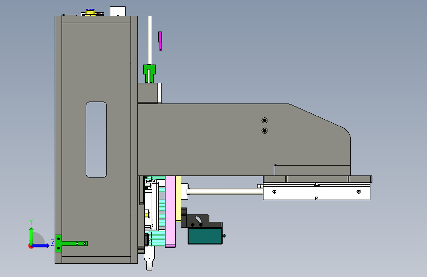The image size is (427, 277).
Task: Click the right screw on the white rail block
Action: coord(359,192)
